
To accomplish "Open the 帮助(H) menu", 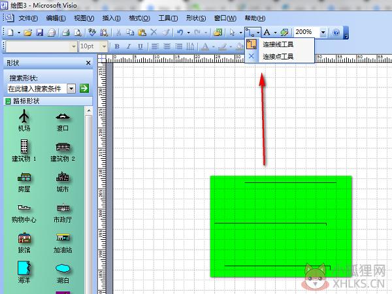I will 255,18.
